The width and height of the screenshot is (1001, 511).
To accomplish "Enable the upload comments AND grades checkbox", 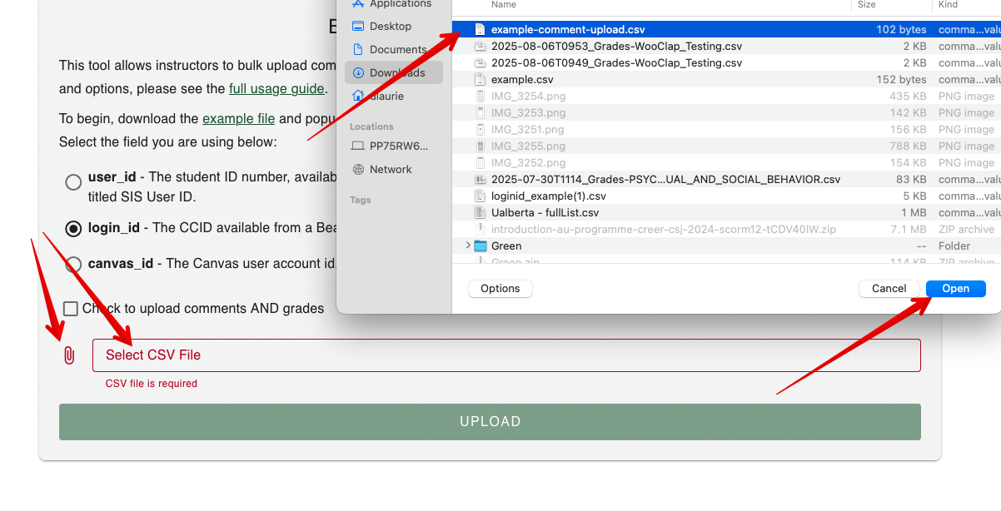I will coord(71,309).
